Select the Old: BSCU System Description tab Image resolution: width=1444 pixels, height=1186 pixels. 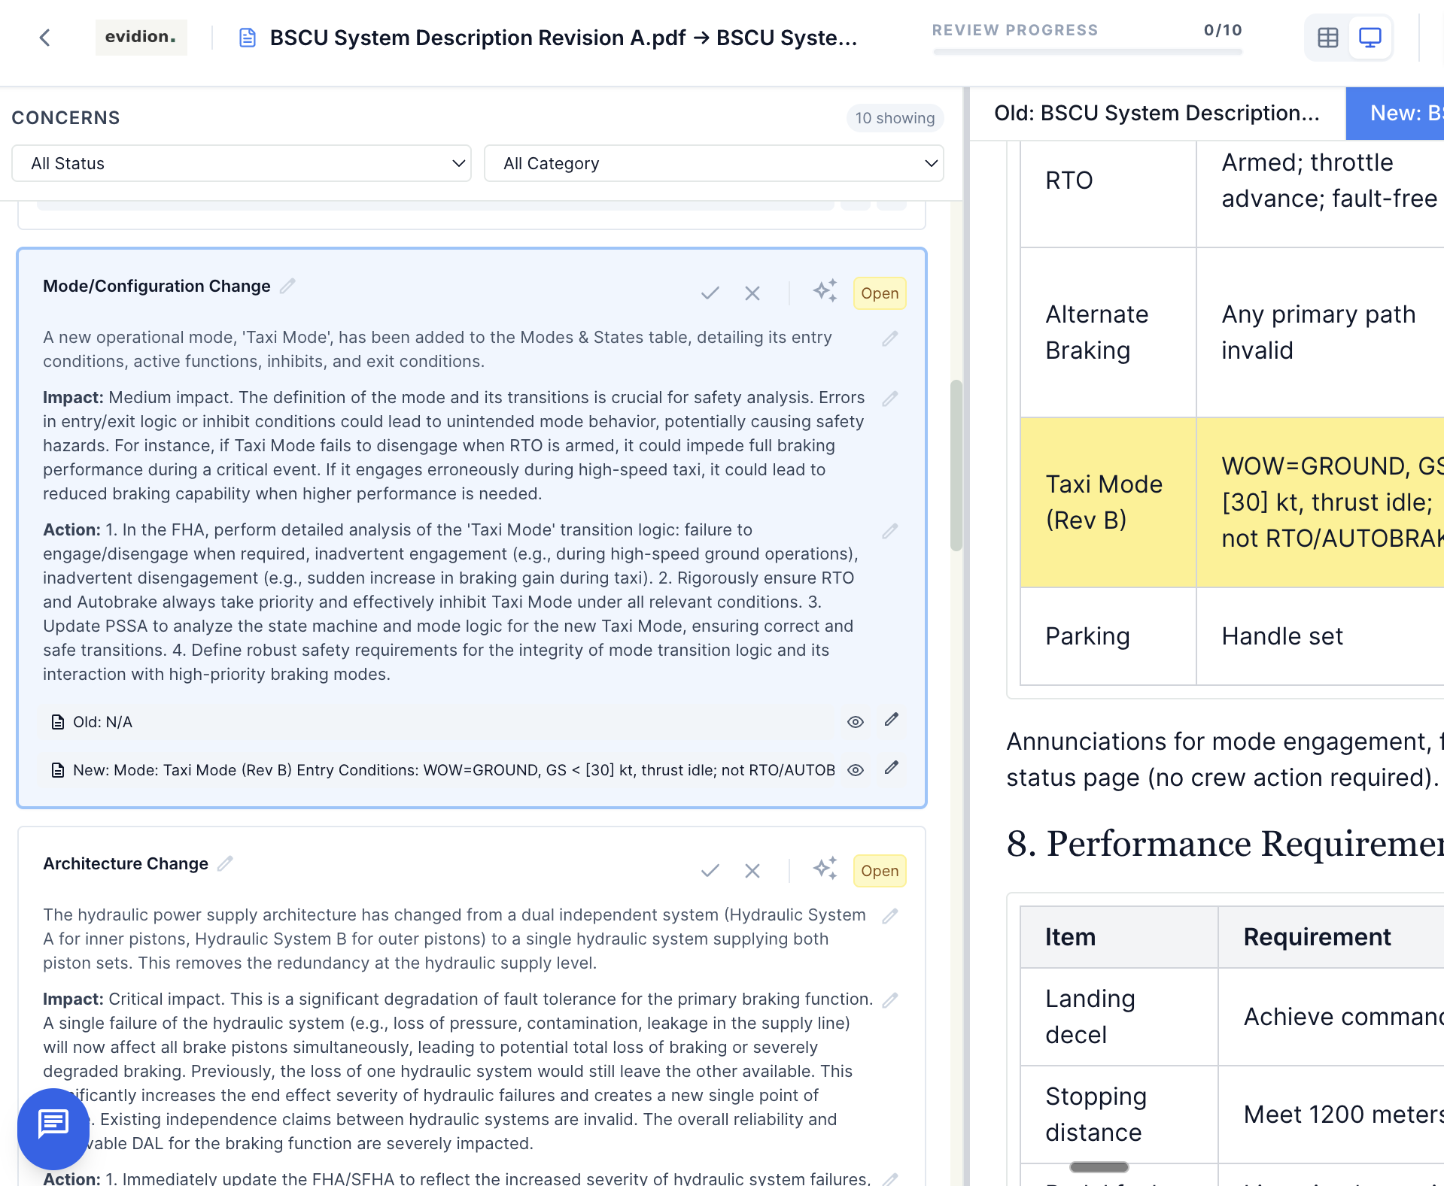click(x=1157, y=114)
